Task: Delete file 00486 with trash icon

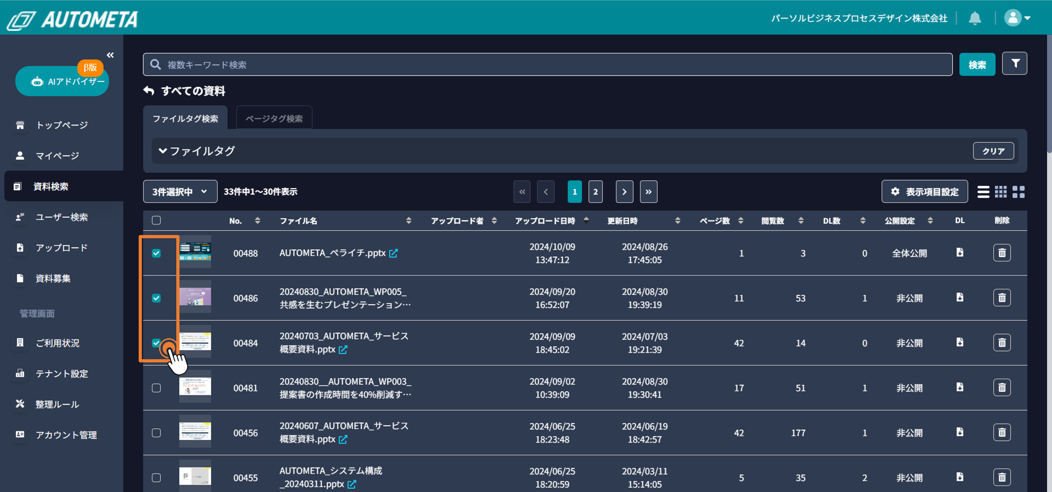Action: click(x=1002, y=298)
